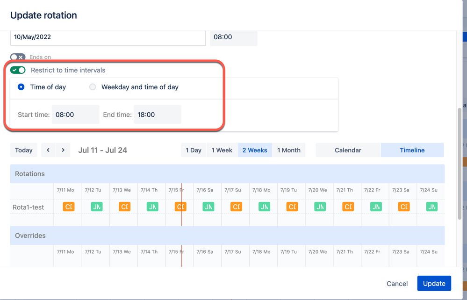The height and width of the screenshot is (300, 467).
Task: Open the JM shift on 7/18 Mo
Action: [264, 207]
